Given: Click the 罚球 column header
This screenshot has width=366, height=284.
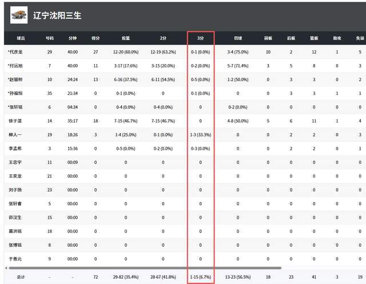Looking at the screenshot, I should (237, 38).
